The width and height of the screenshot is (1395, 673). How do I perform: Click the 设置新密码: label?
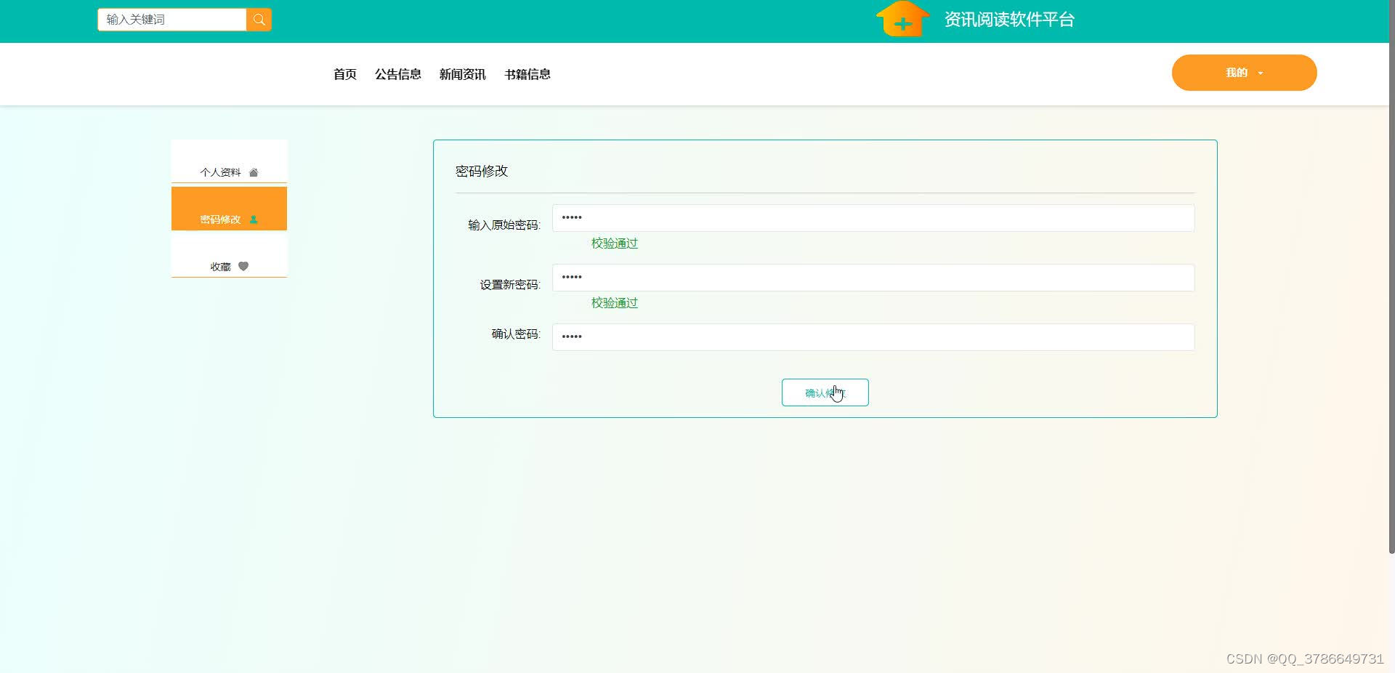pyautogui.click(x=510, y=285)
